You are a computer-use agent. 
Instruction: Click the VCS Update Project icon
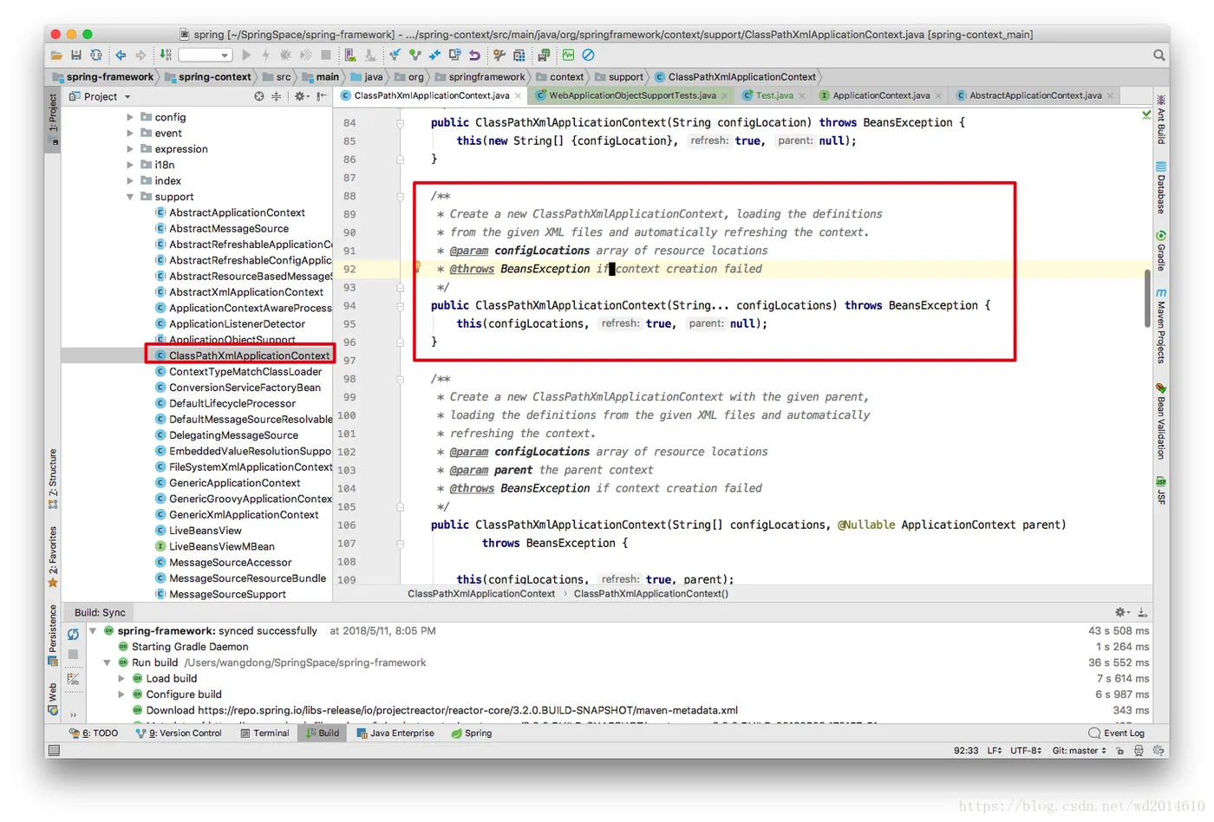[x=395, y=55]
